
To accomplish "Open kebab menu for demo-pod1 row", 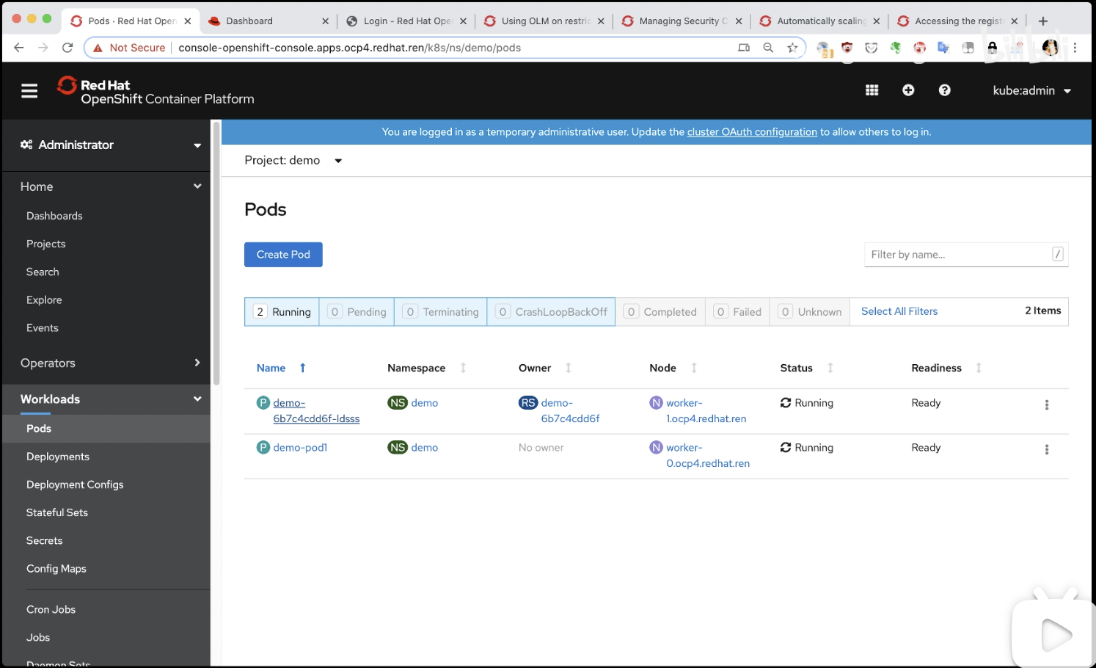I will 1046,449.
